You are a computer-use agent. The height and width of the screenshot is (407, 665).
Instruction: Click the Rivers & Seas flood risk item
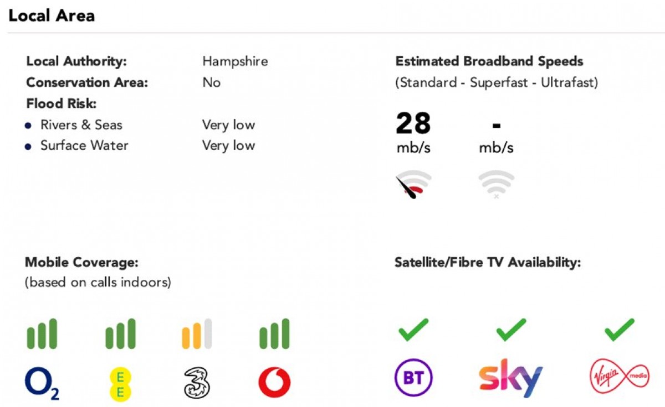81,125
